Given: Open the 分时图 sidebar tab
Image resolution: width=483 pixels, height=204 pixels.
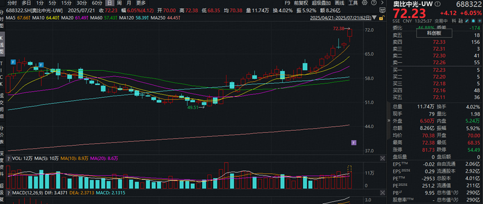Looking at the screenshot, I should pos(2,20).
